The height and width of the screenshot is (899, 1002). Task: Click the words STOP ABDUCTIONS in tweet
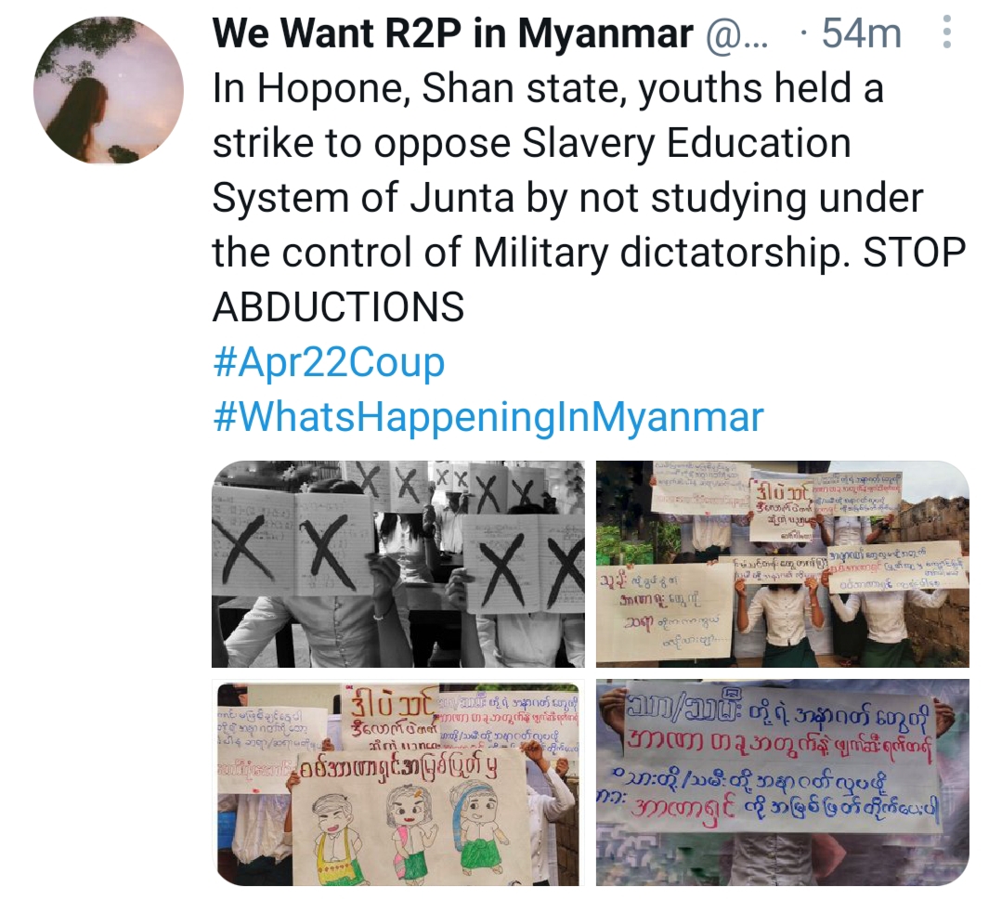coord(588,280)
